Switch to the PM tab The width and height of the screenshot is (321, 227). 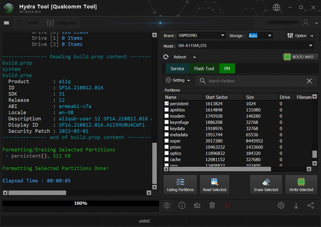[x=227, y=69]
